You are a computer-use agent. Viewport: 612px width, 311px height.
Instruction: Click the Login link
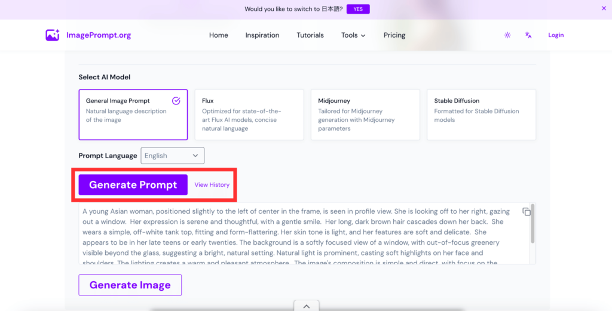point(556,35)
